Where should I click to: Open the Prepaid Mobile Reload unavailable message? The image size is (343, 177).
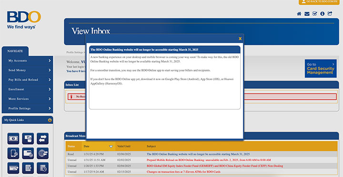coord(209,160)
